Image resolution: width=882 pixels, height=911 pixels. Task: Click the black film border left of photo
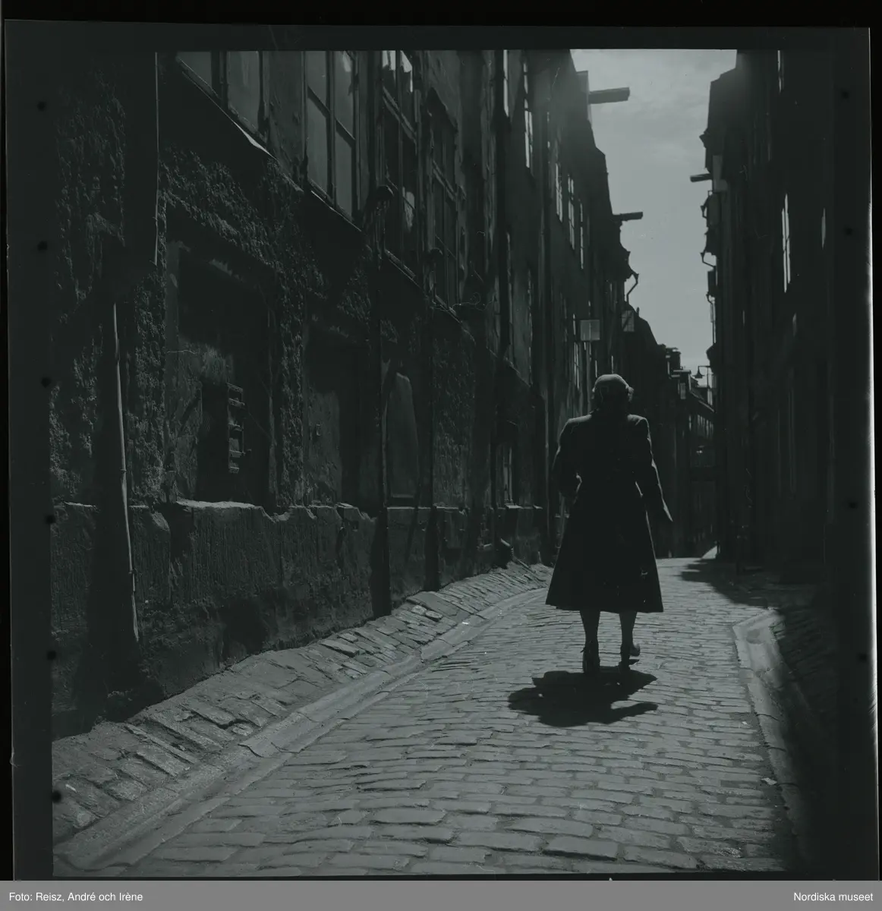pos(27,455)
